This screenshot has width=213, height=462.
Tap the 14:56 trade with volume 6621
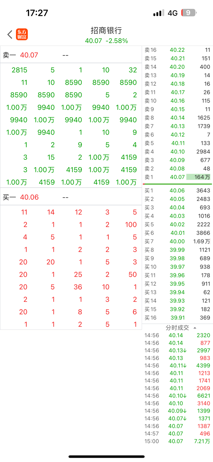click(177, 396)
